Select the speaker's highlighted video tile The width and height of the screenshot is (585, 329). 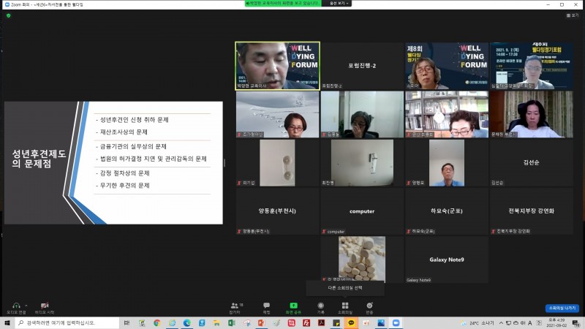pos(277,65)
